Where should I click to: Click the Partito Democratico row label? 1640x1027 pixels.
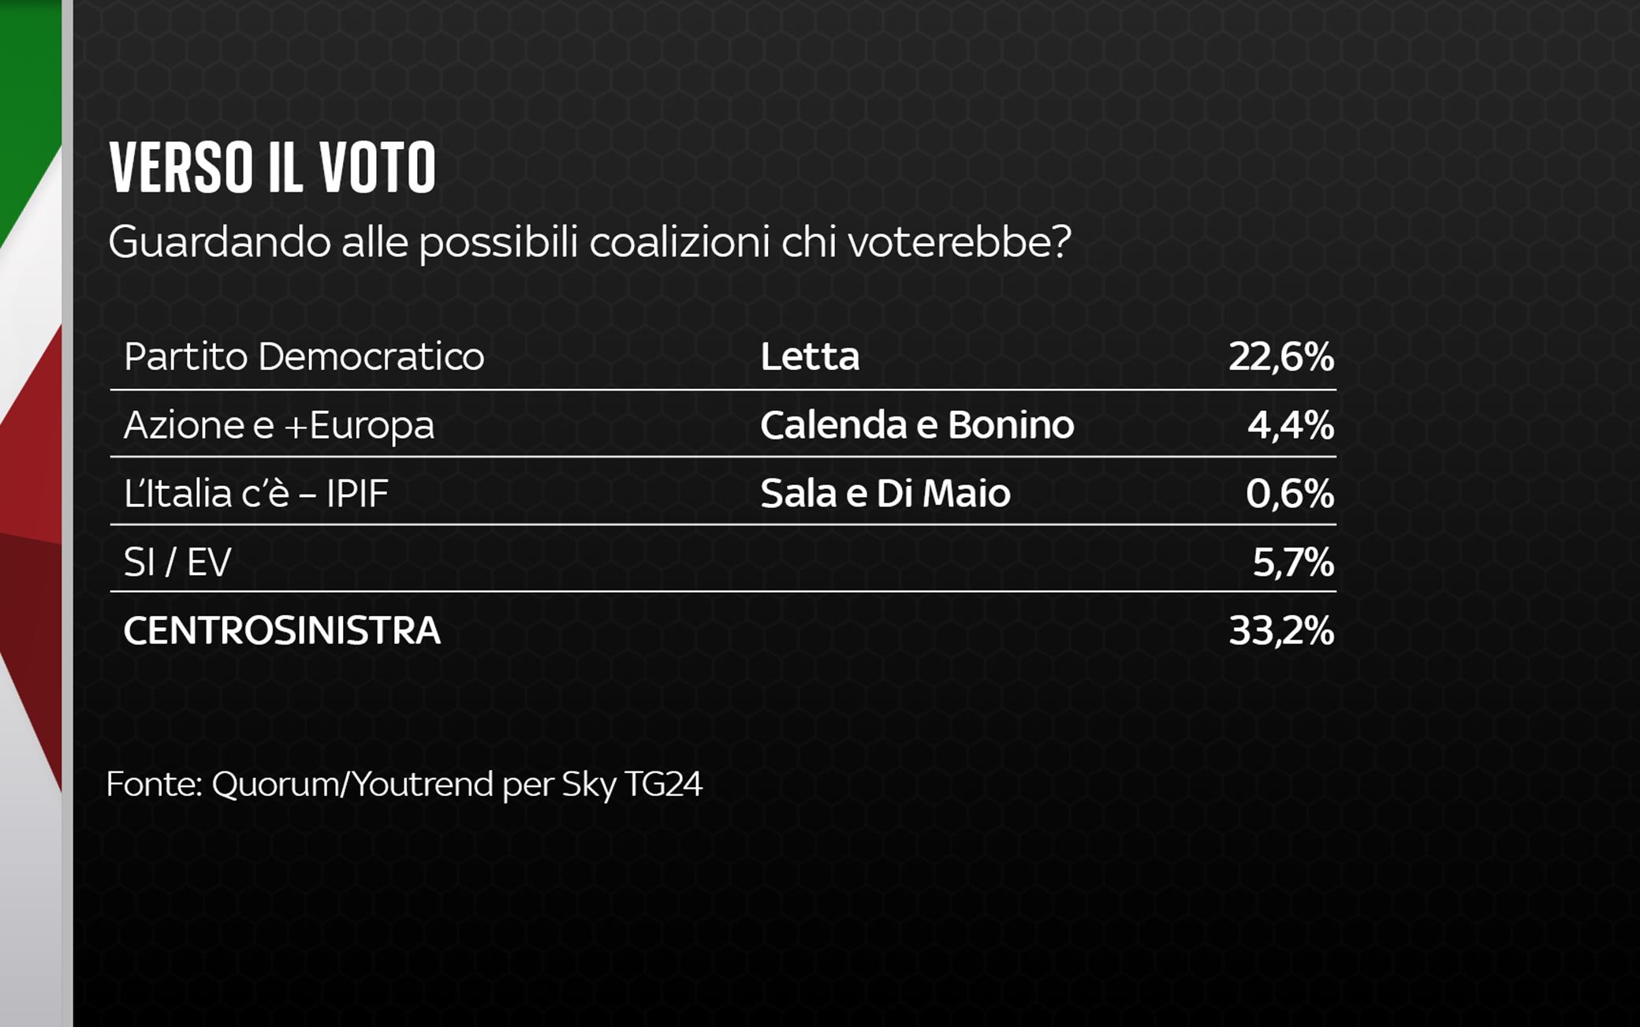click(x=304, y=357)
